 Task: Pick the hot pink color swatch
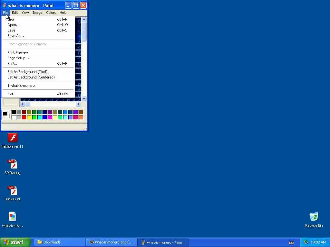pos(75,117)
